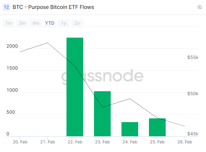The height and width of the screenshot is (152, 206).
Task: Select the 1y time range
Action: click(x=63, y=23)
